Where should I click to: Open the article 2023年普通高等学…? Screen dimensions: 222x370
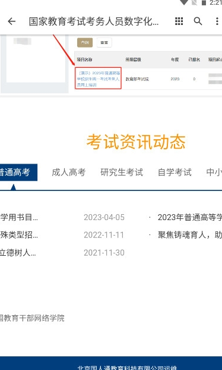(x=190, y=217)
